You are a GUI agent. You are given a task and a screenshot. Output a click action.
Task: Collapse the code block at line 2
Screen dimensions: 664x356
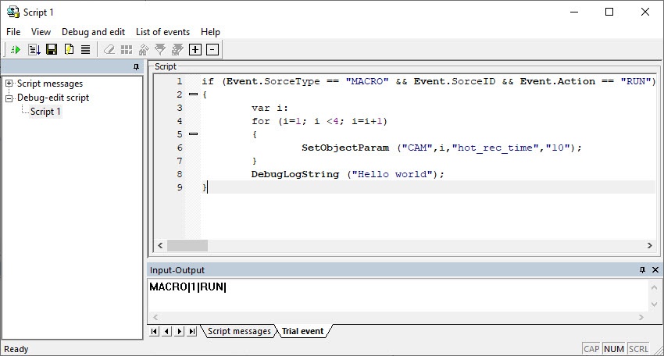193,94
